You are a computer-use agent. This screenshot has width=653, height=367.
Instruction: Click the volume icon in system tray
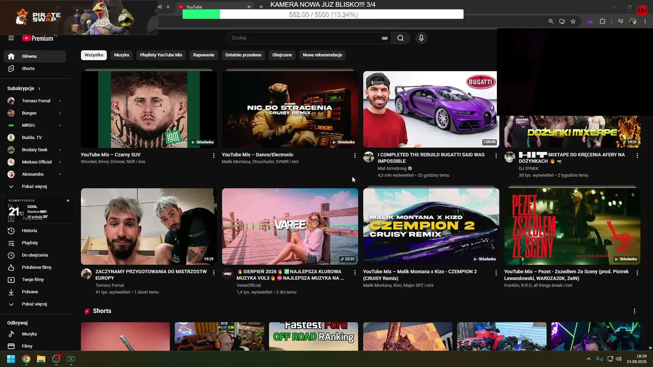(618, 359)
